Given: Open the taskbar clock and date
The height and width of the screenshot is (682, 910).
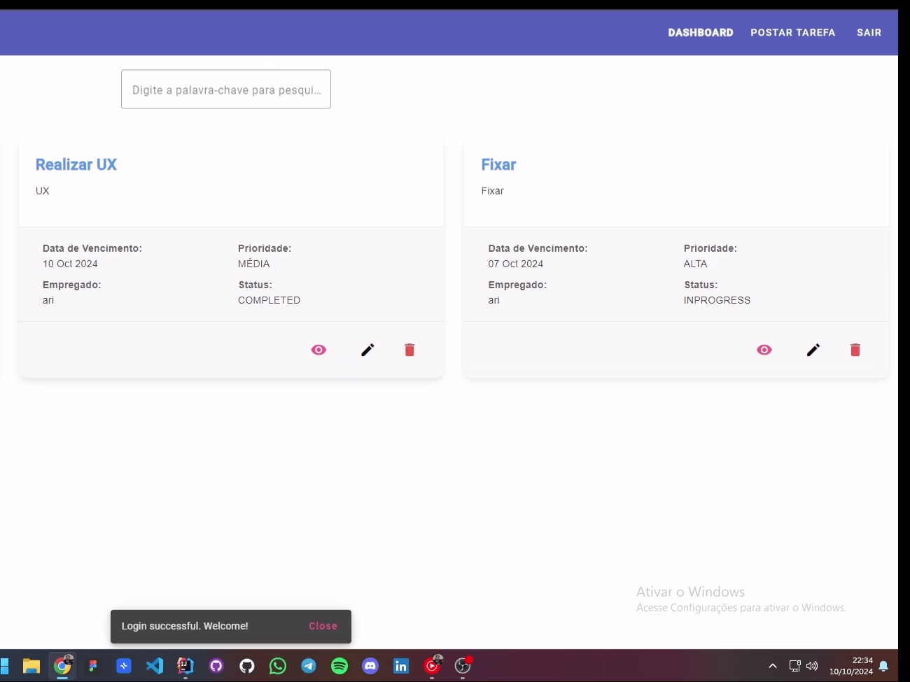Looking at the screenshot, I should pyautogui.click(x=851, y=666).
